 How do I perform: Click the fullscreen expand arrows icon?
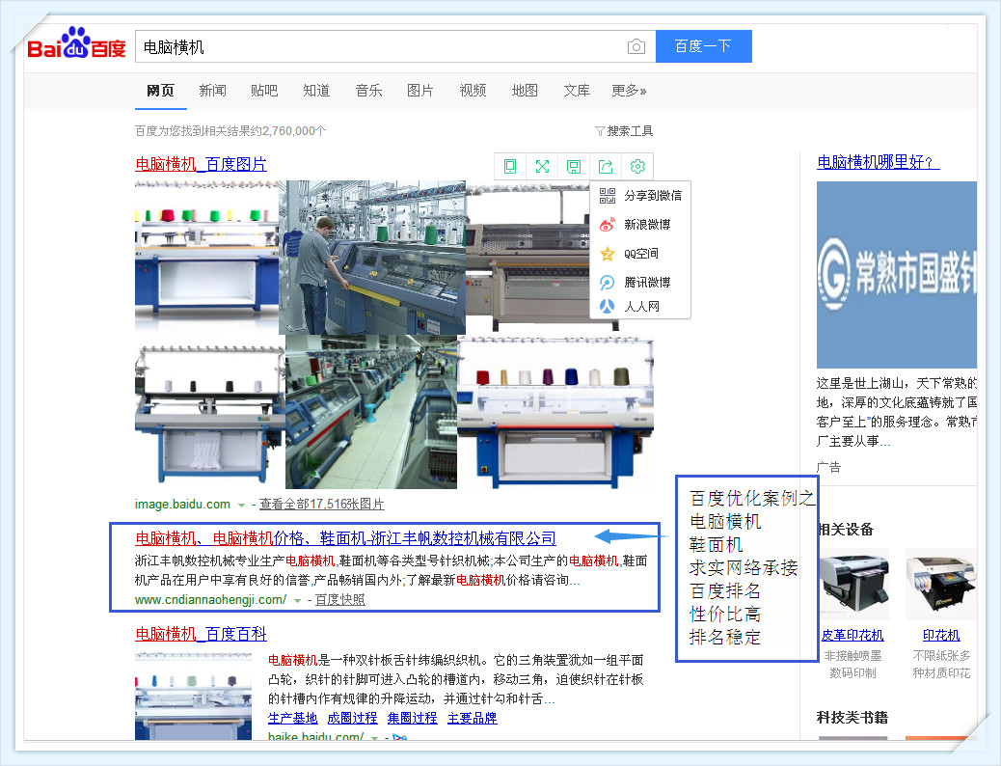[542, 166]
